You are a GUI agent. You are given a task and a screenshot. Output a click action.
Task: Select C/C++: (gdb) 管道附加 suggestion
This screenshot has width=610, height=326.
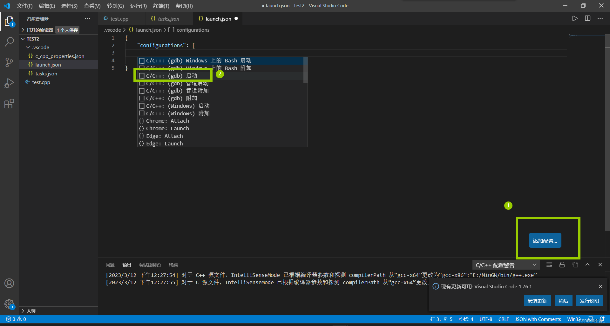(221, 91)
